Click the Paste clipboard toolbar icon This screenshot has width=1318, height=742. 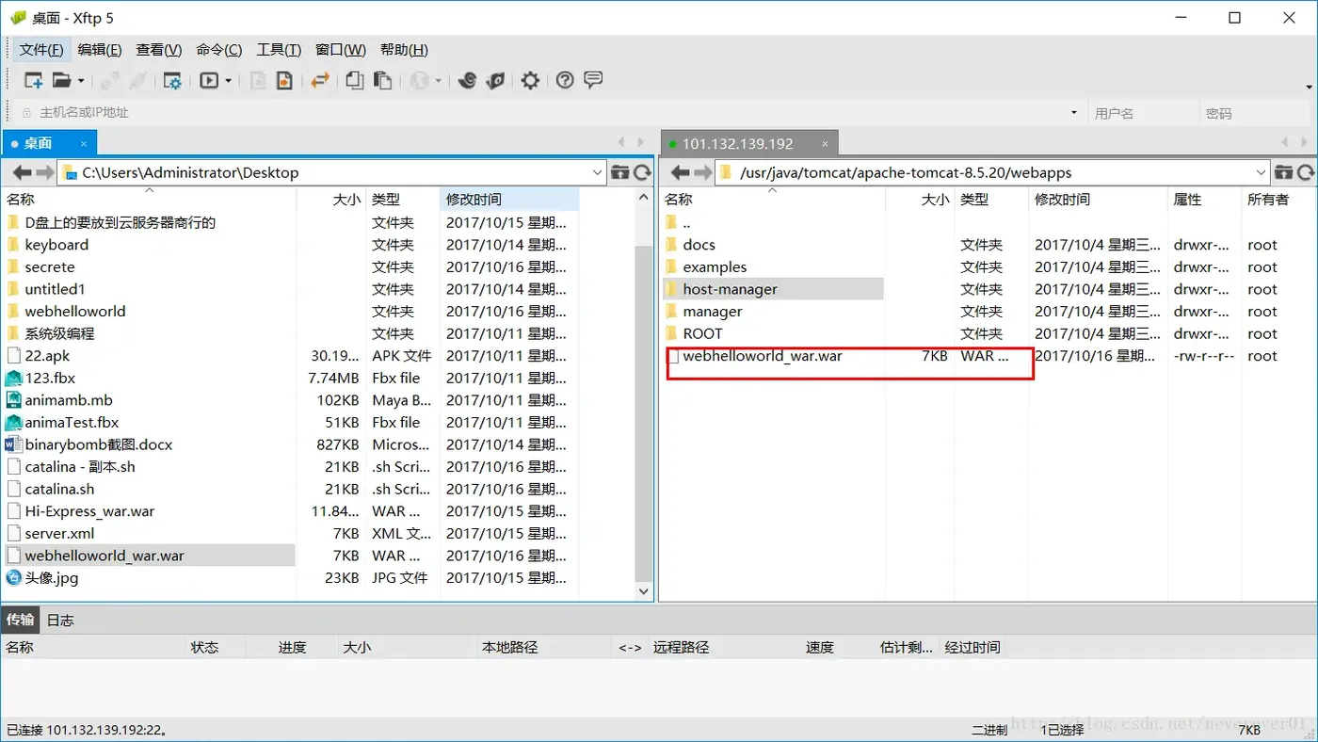click(382, 81)
